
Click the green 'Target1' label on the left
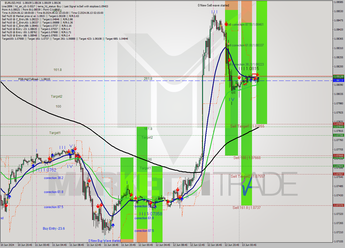[x=55, y=133]
